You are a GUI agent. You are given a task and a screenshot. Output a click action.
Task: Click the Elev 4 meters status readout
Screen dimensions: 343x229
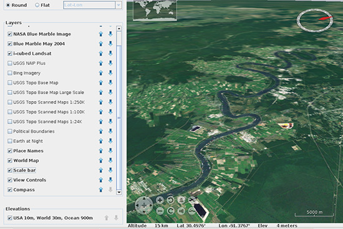pyautogui.click(x=278, y=226)
